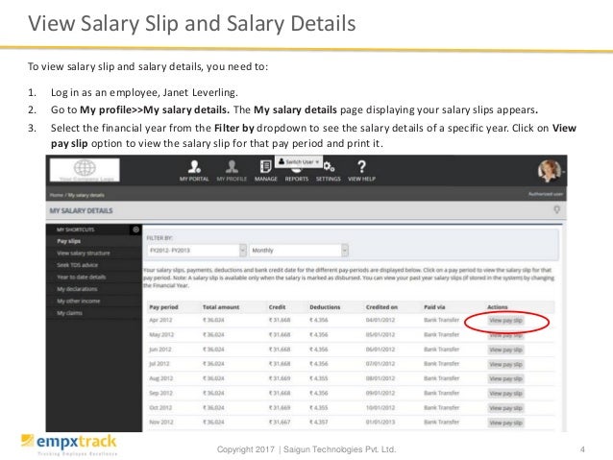Select the Apr 2012 pay period cell
The width and height of the screenshot is (613, 460).
(160, 320)
